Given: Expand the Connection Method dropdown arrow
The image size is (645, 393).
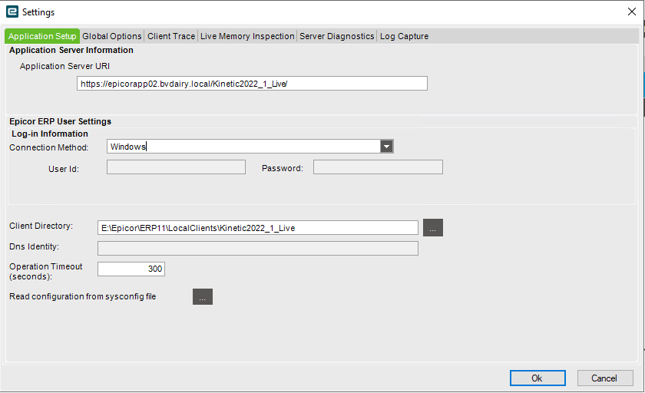Looking at the screenshot, I should pyautogui.click(x=386, y=147).
